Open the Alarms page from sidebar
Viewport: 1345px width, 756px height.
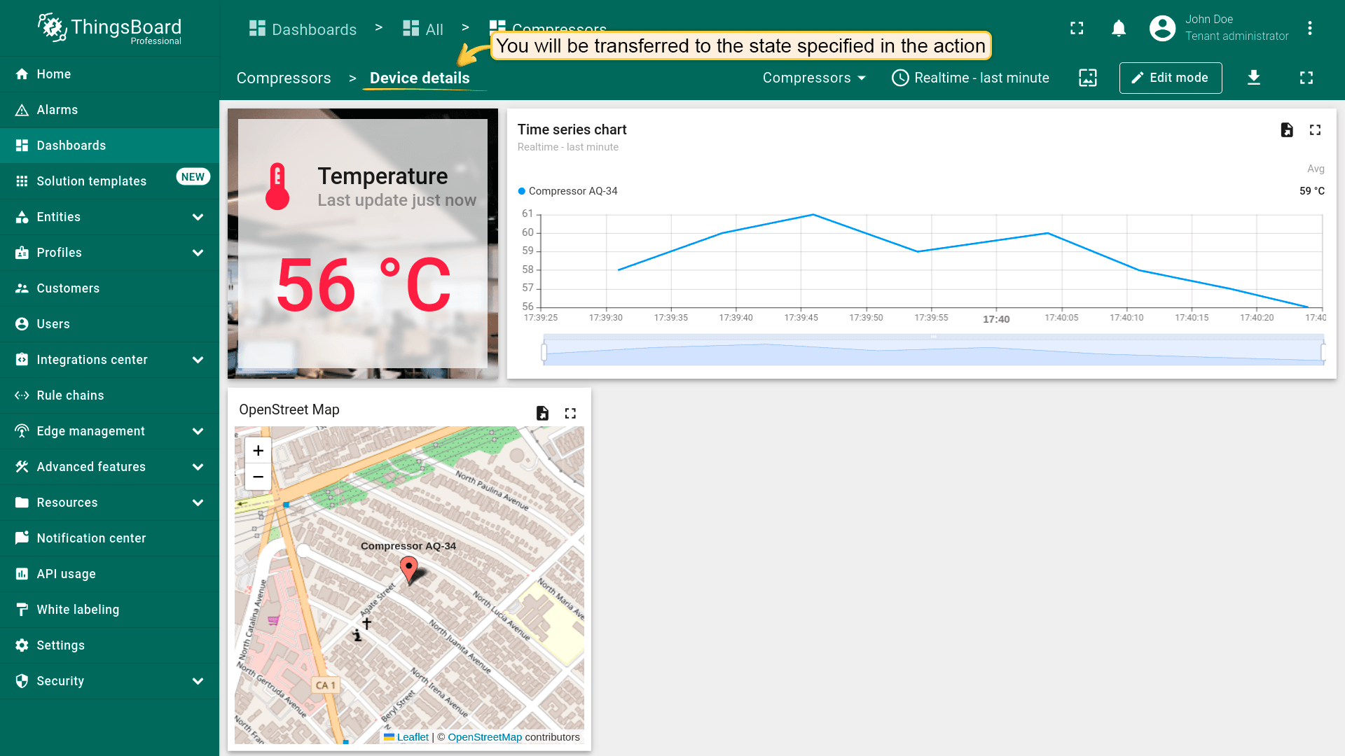coord(57,110)
